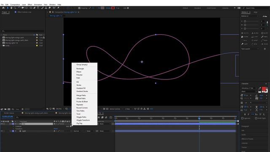270x152 pixels.
Task: Open the Black font style dropdown
Action: (x=249, y=92)
